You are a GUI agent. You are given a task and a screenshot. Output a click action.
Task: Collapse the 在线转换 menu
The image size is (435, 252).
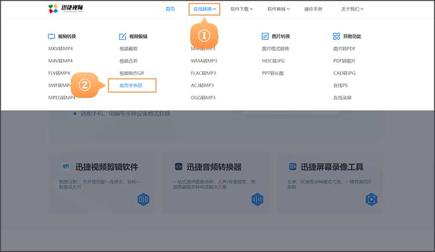pyautogui.click(x=205, y=9)
